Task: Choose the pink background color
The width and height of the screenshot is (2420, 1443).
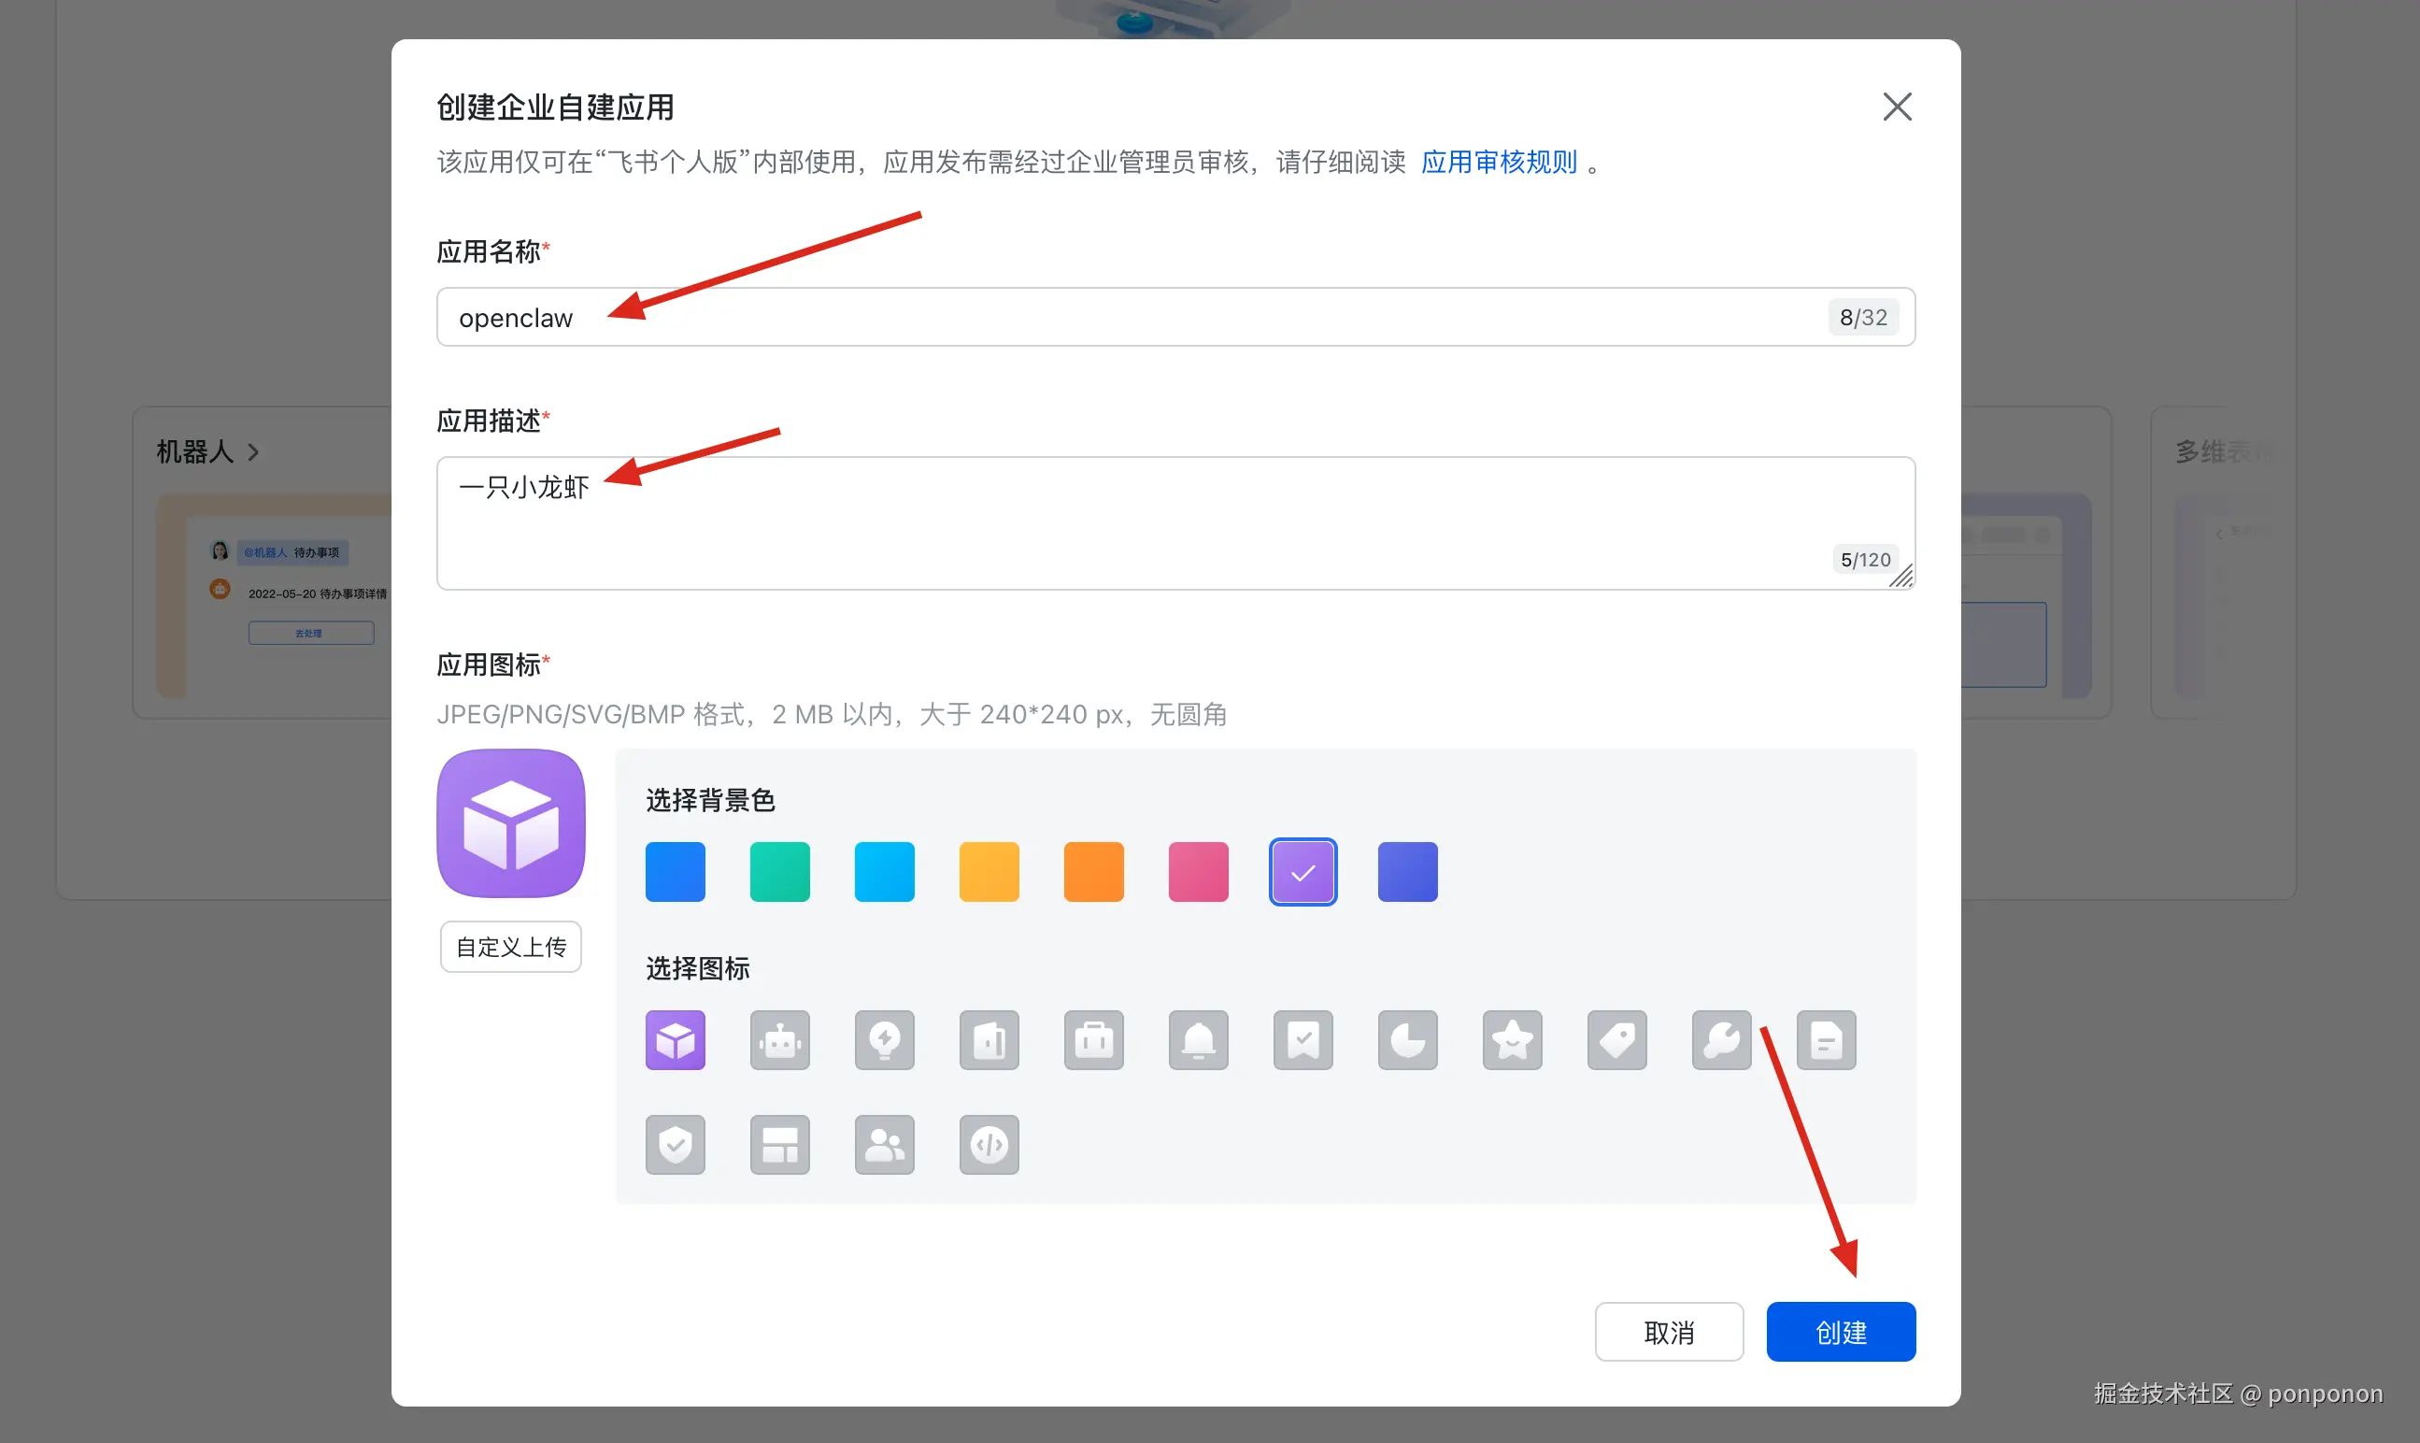Action: point(1199,872)
